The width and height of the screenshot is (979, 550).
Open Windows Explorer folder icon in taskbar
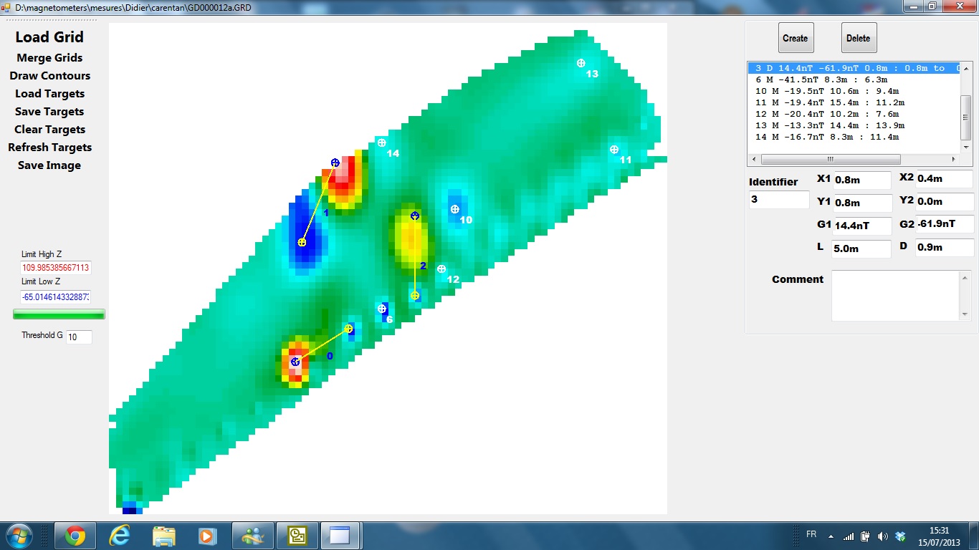coord(163,536)
